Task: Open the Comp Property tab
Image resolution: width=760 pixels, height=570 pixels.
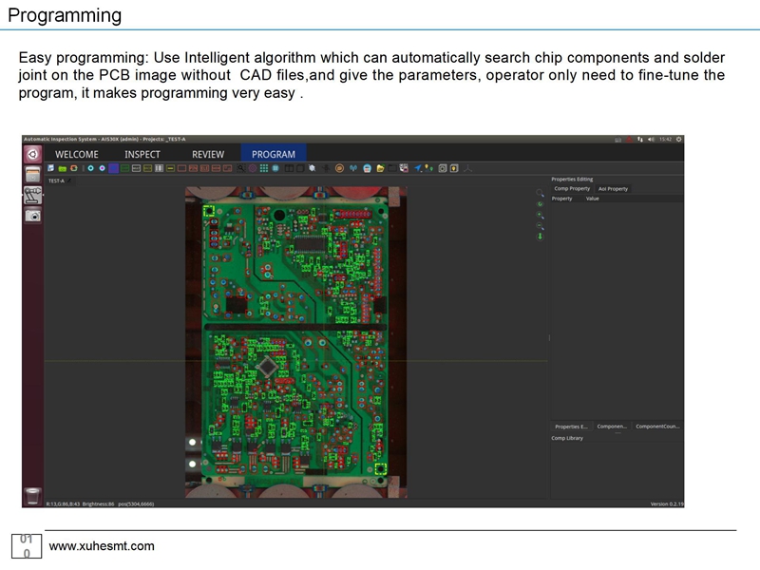Action: (x=572, y=188)
